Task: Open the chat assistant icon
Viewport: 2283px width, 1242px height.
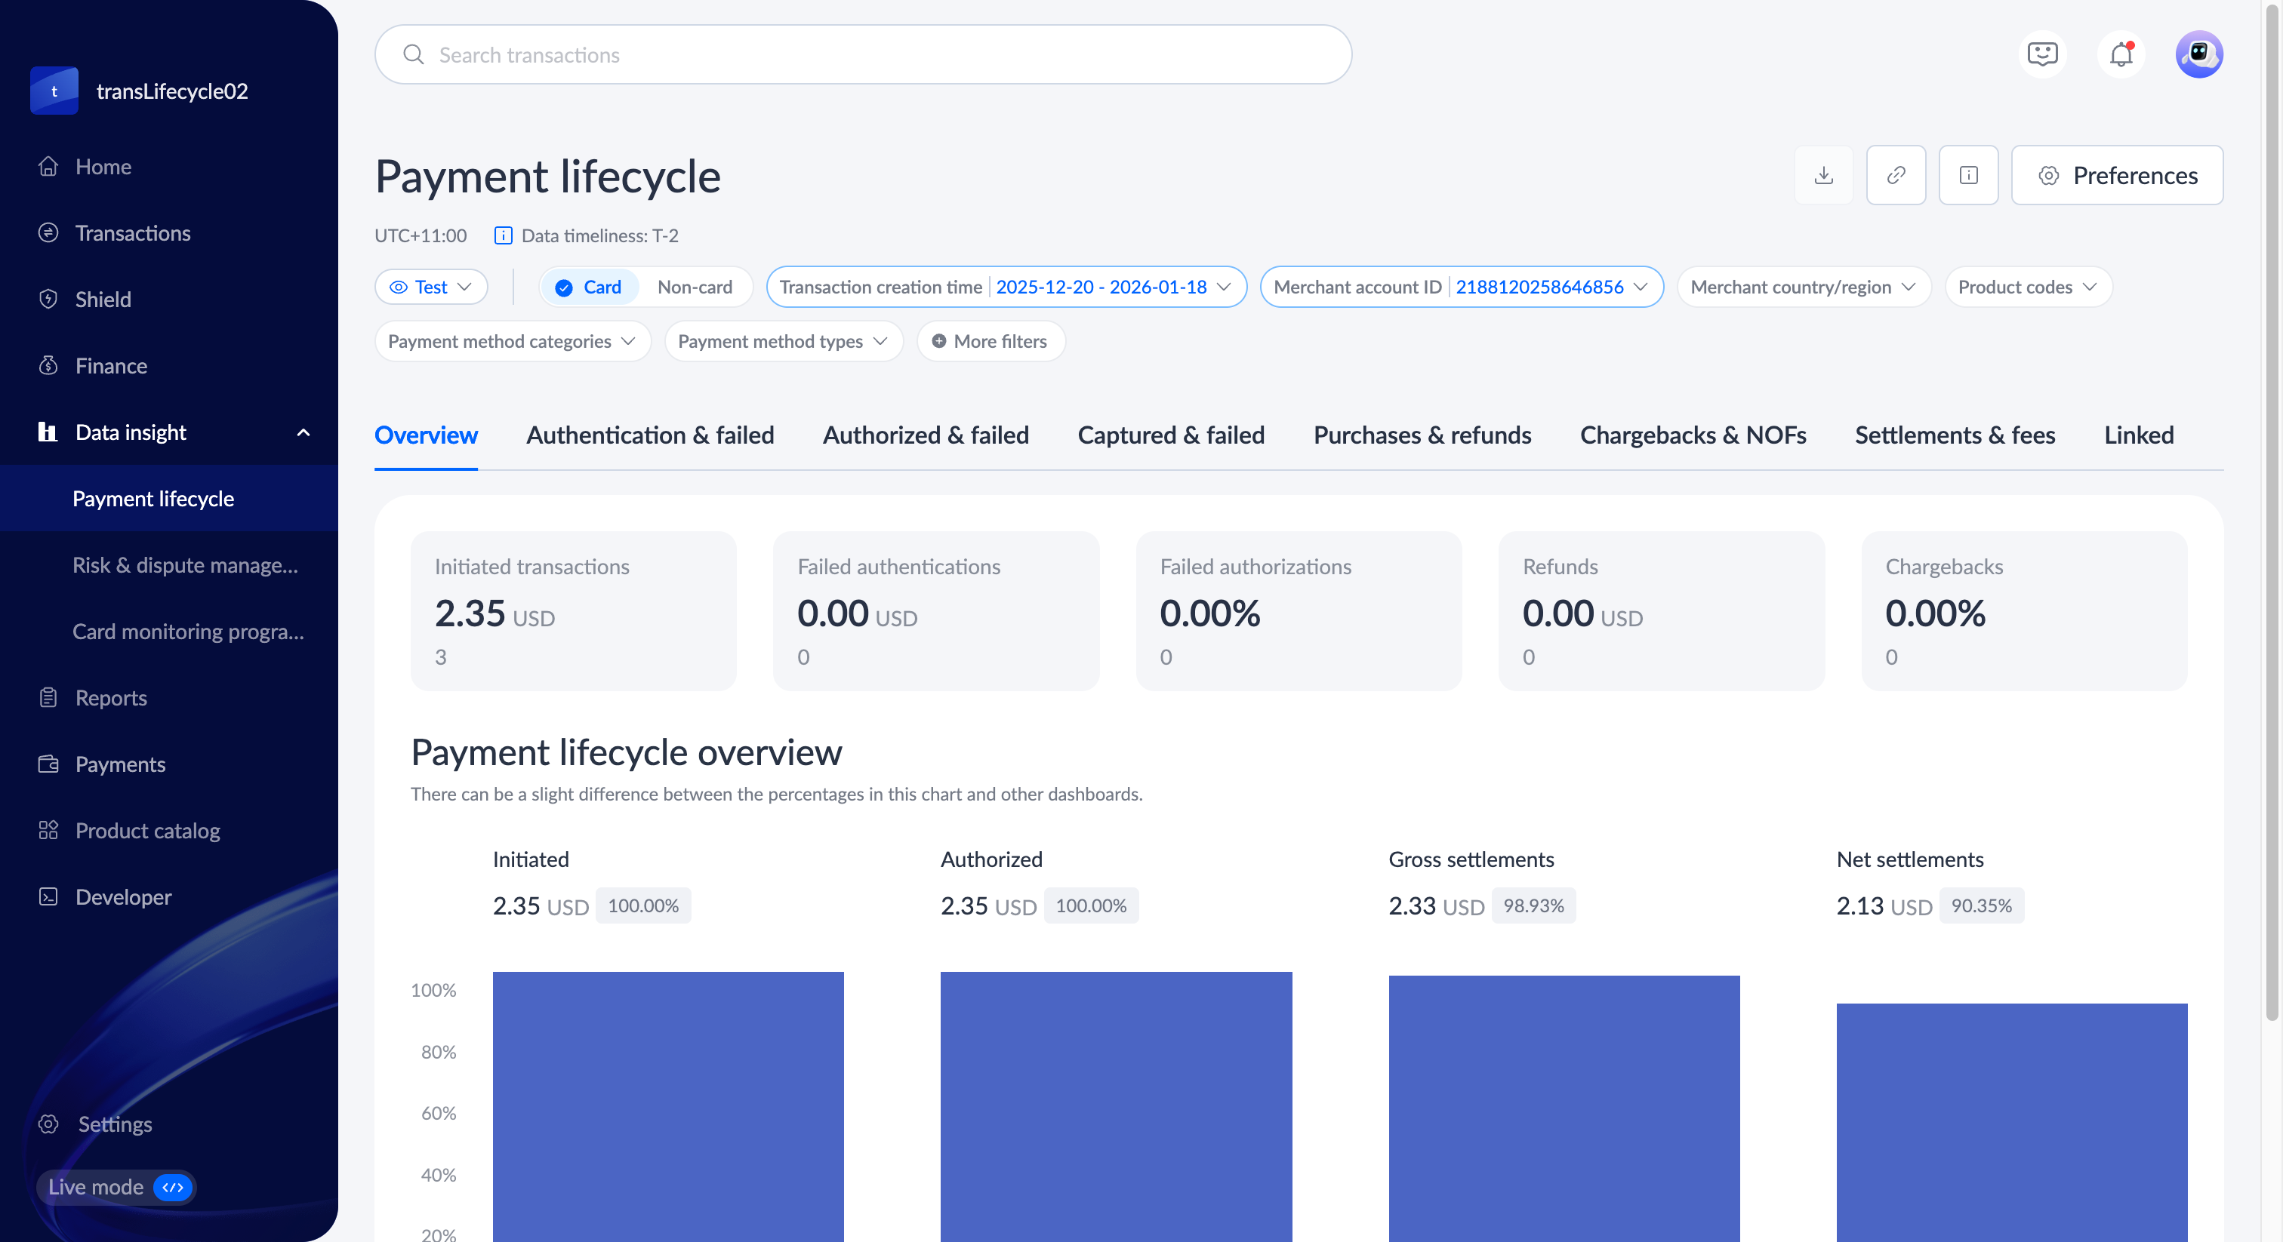Action: [2042, 55]
